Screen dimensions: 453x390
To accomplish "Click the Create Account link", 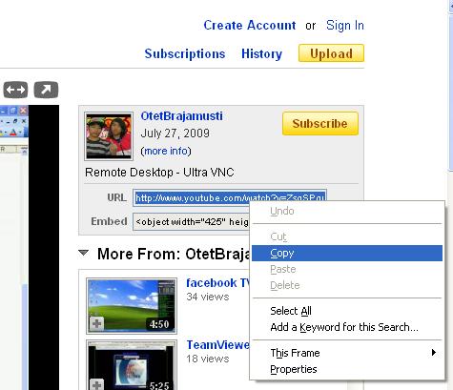I will pos(250,26).
